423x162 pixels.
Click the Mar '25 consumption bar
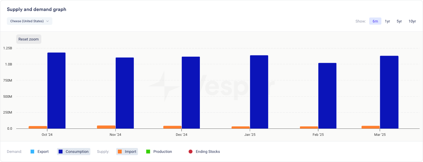[389, 92]
